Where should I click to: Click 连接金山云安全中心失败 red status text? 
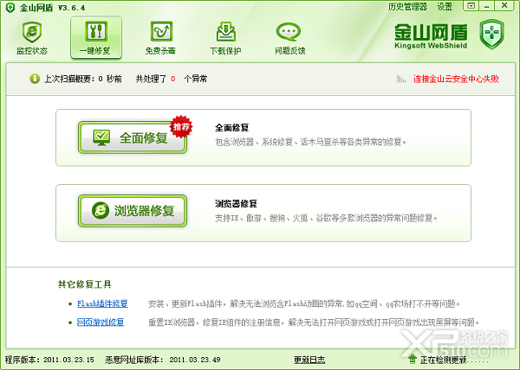(x=456, y=79)
